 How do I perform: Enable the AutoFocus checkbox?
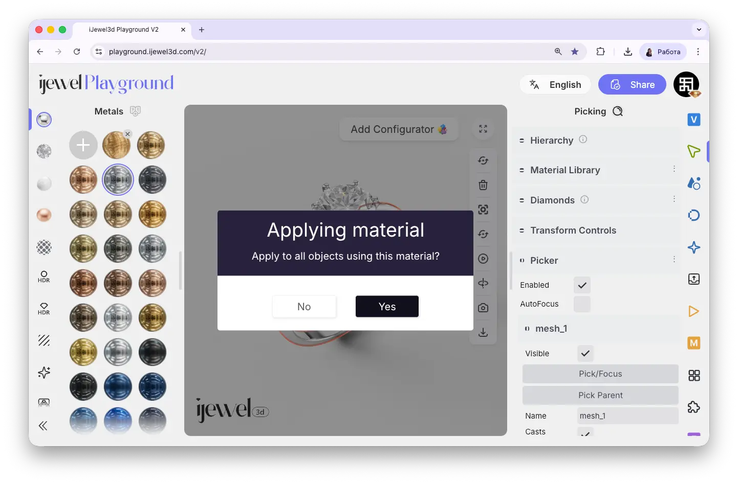[582, 304]
